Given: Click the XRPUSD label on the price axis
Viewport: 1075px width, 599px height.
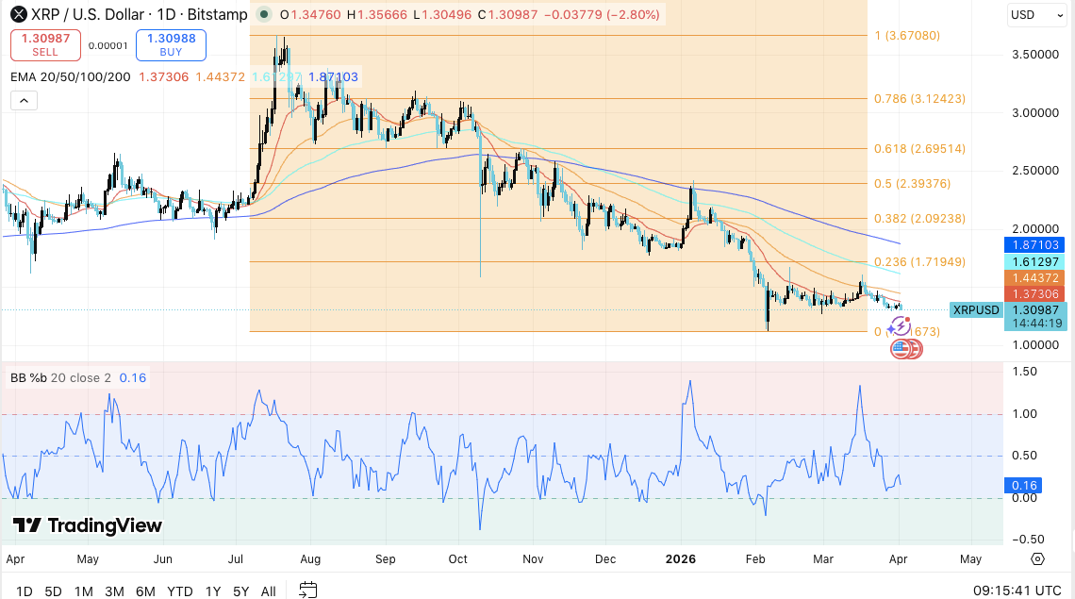Looking at the screenshot, I should point(976,309).
